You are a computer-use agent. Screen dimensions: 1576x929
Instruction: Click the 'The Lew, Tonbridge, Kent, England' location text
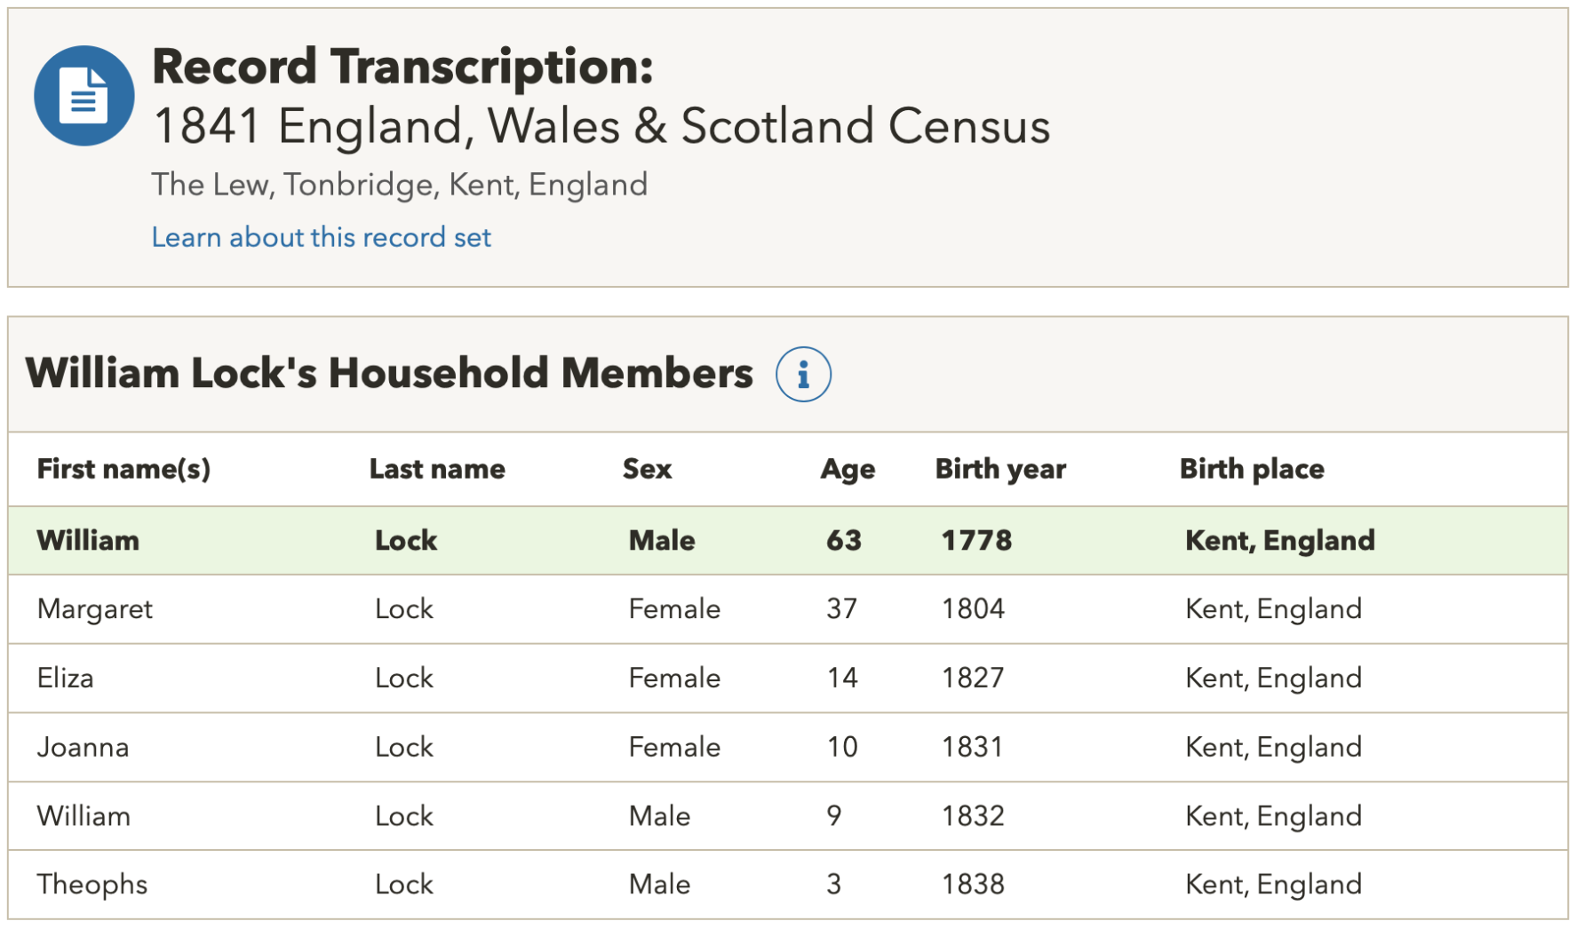(x=399, y=185)
